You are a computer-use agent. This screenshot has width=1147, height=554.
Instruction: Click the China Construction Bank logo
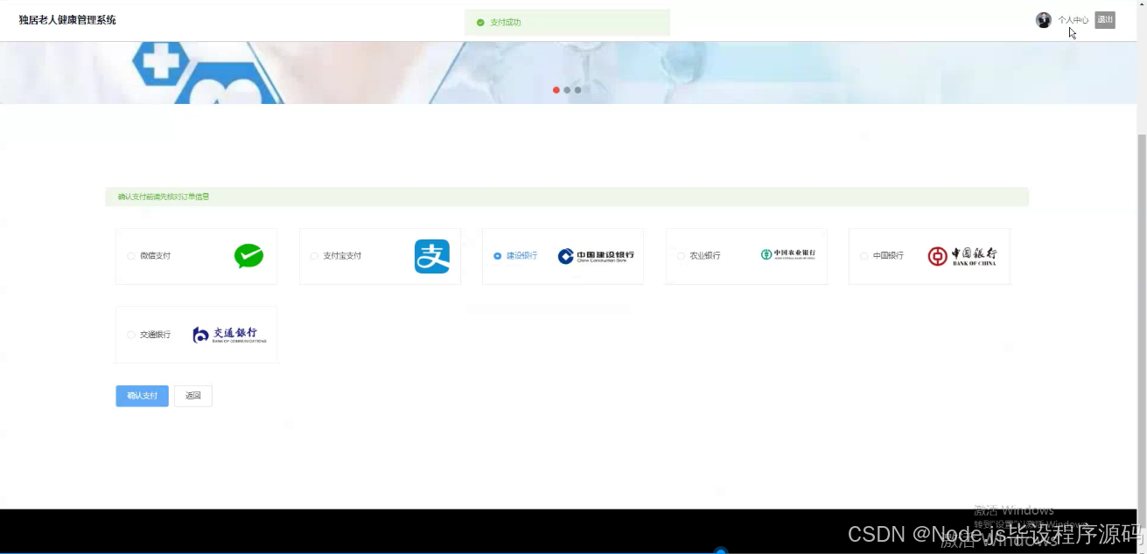point(596,256)
